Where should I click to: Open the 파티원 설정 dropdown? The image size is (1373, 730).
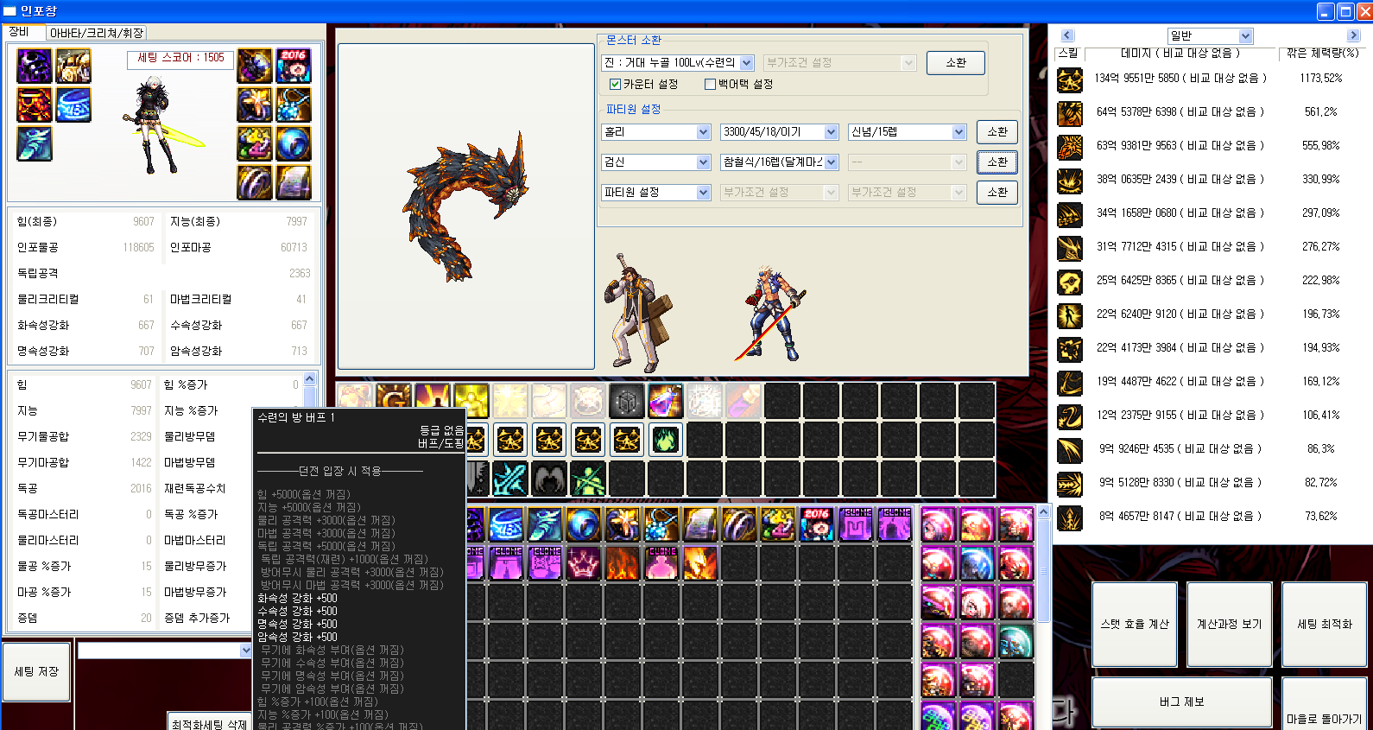(x=656, y=193)
